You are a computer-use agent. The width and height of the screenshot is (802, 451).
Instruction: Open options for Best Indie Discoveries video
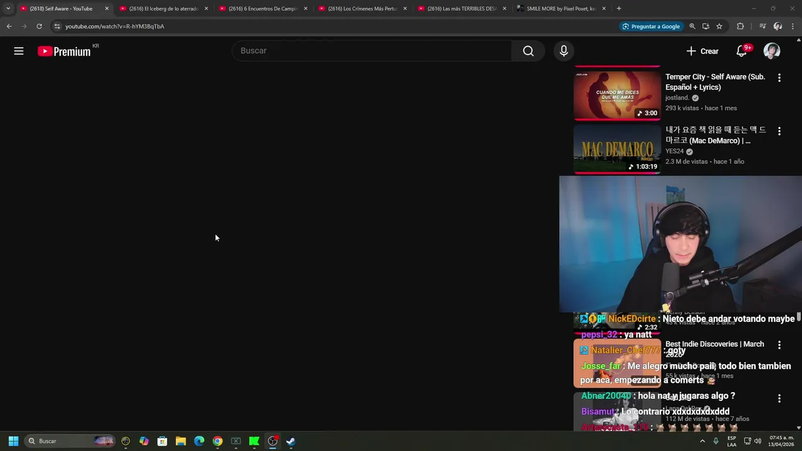779,345
